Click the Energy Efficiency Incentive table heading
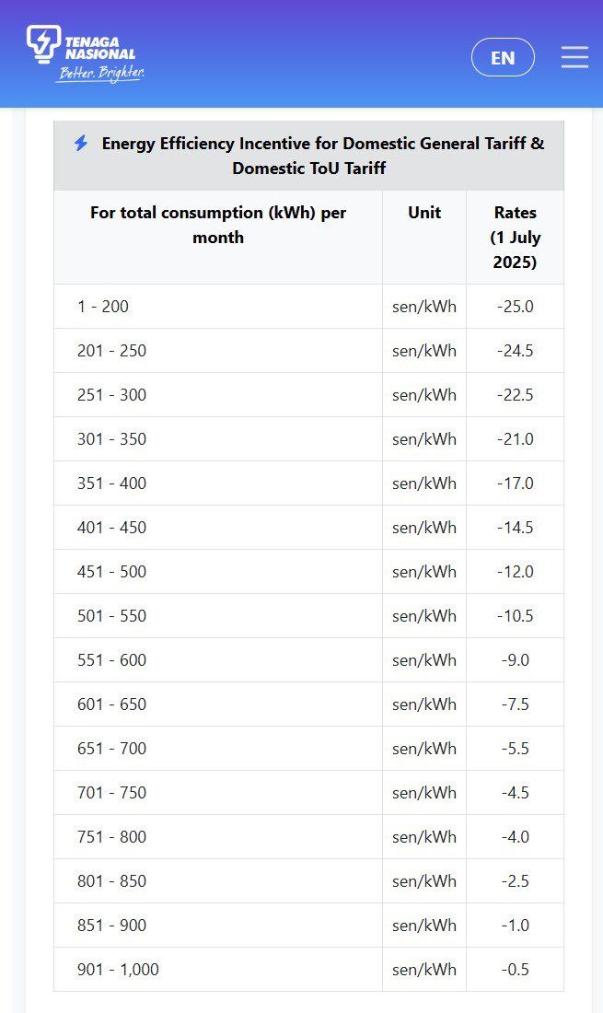 (x=322, y=156)
